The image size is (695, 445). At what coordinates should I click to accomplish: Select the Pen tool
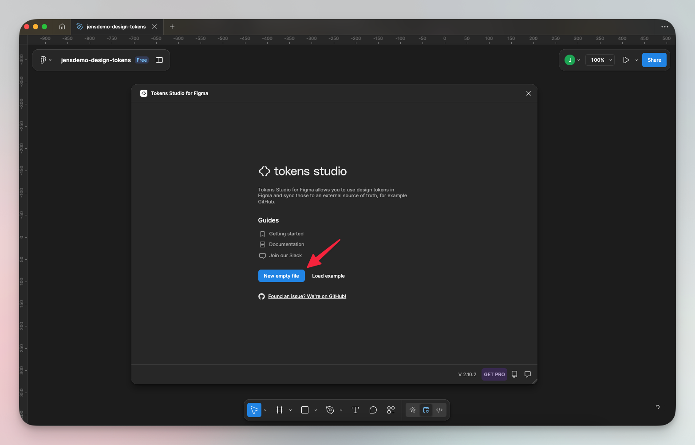(330, 410)
